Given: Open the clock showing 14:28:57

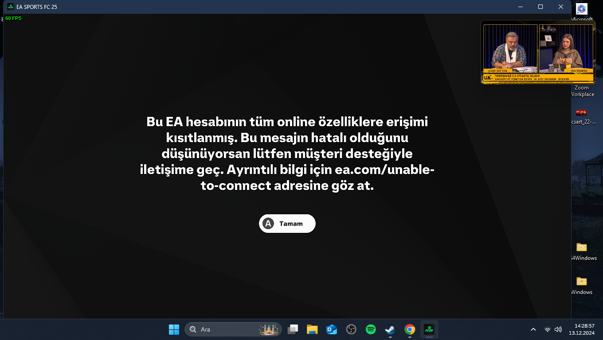Looking at the screenshot, I should tap(582, 329).
